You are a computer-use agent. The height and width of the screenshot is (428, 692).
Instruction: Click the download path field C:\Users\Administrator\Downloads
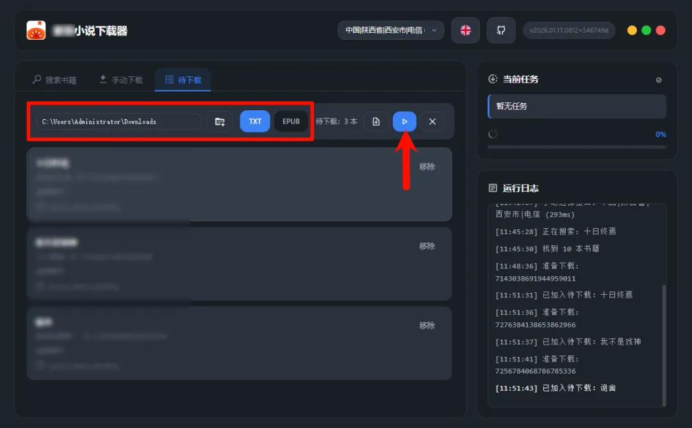[x=119, y=121]
